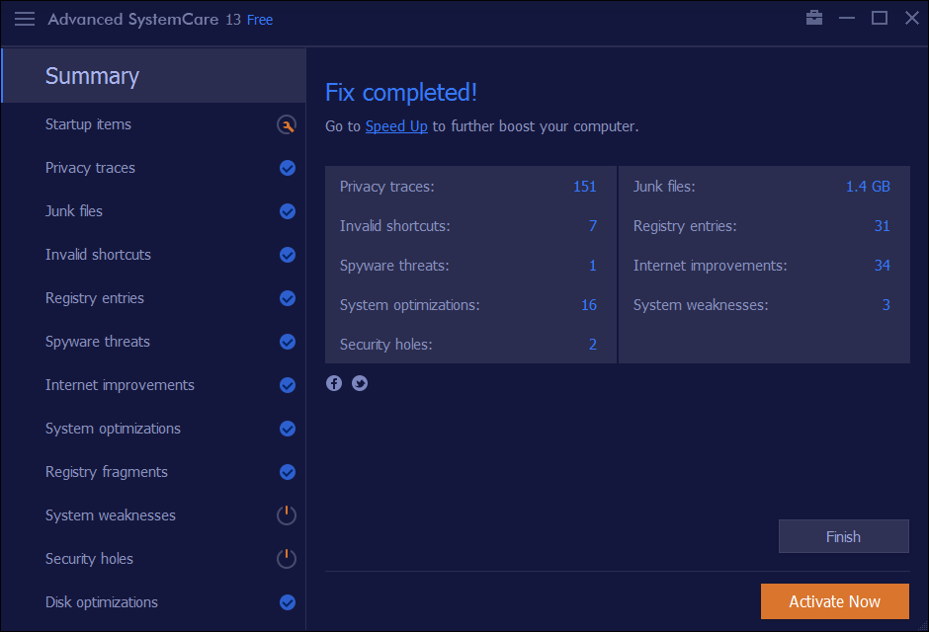Click the Privacy traces checkmark icon
The height and width of the screenshot is (632, 929).
pos(288,168)
